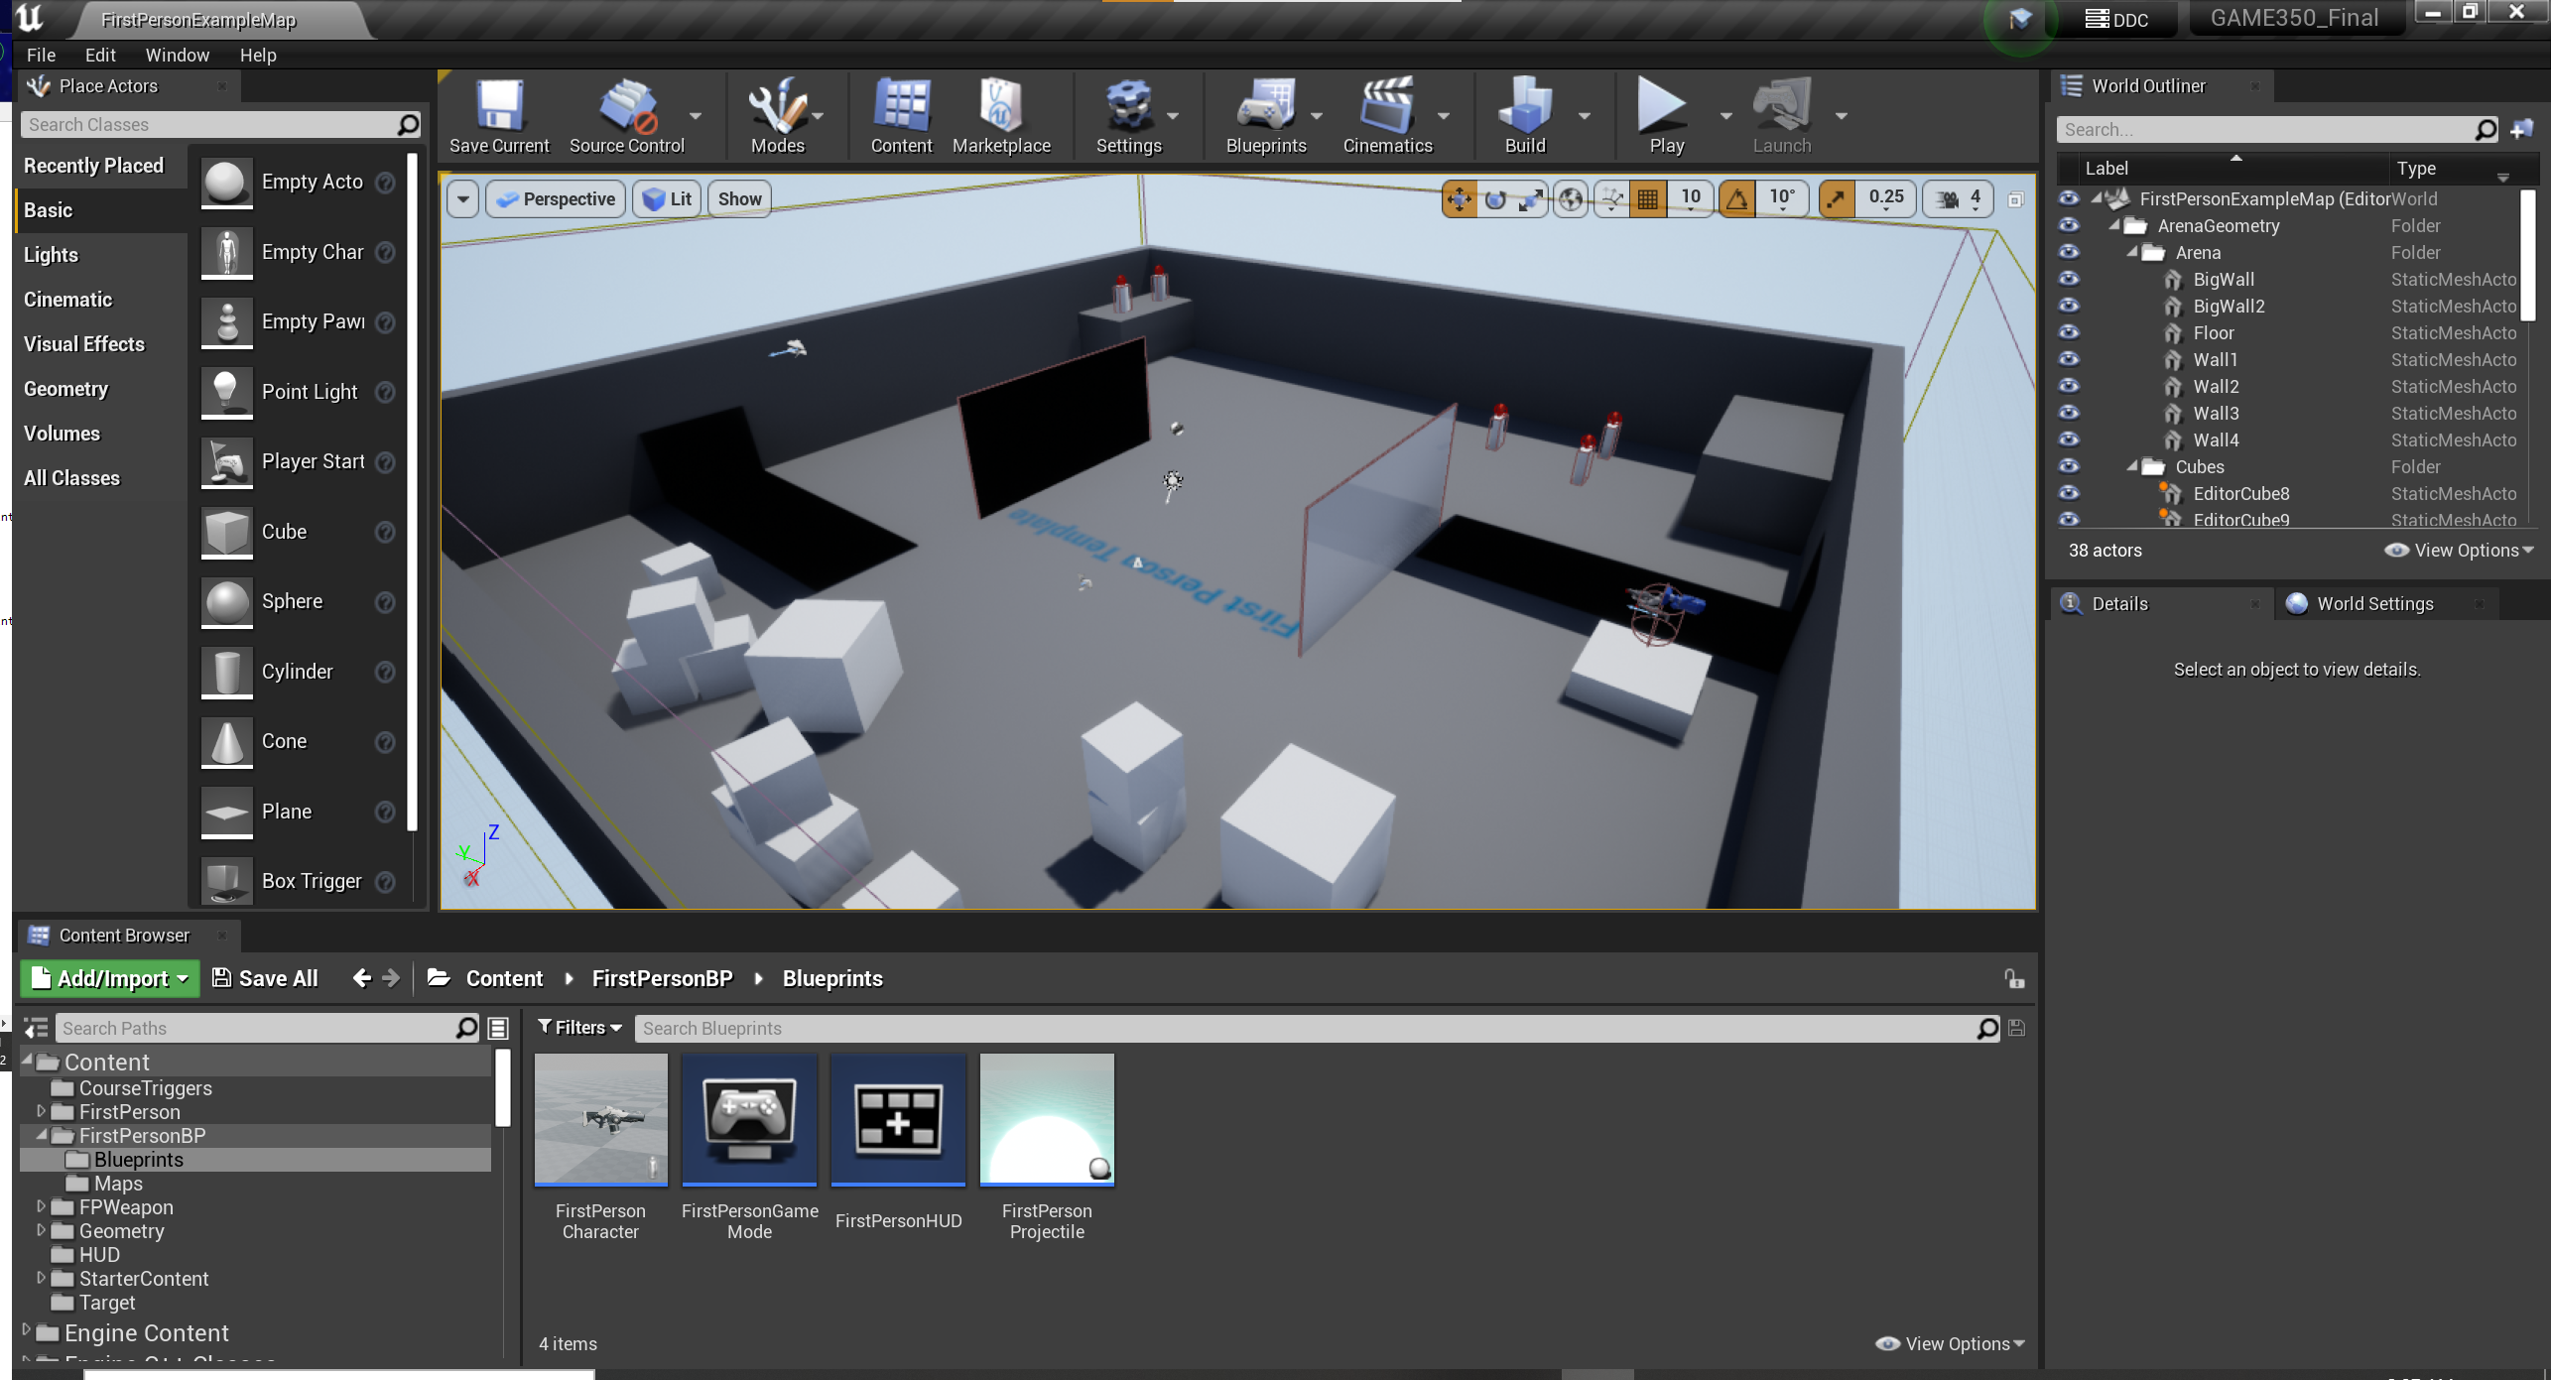The width and height of the screenshot is (2551, 1380).
Task: Click the Launch toolbar icon
Action: point(1782,115)
